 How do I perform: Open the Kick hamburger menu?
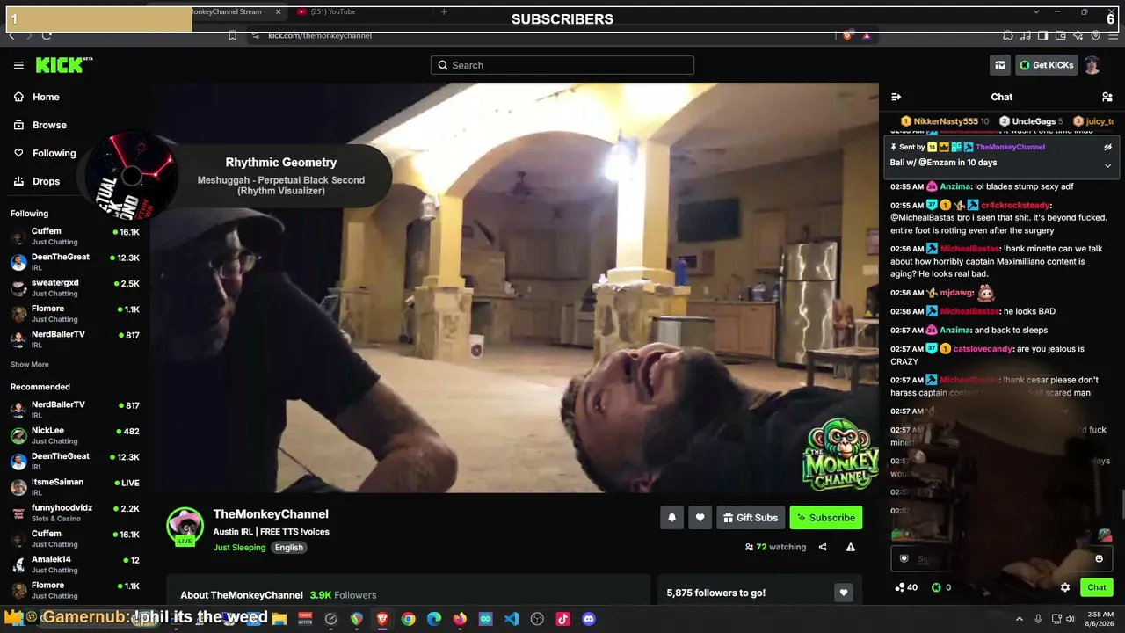18,65
